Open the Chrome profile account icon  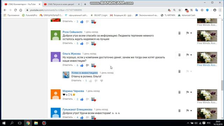point(215,10)
